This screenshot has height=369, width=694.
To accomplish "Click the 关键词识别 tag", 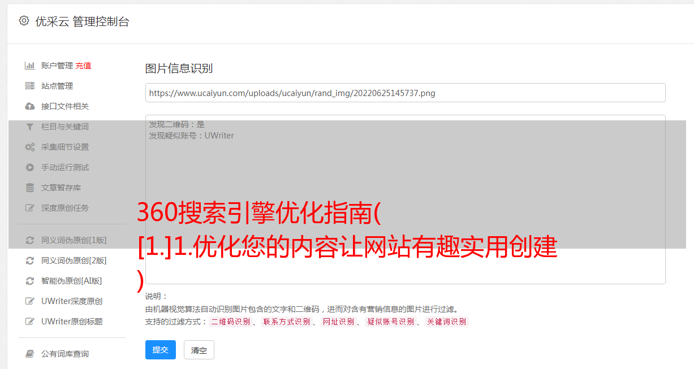I will 447,322.
